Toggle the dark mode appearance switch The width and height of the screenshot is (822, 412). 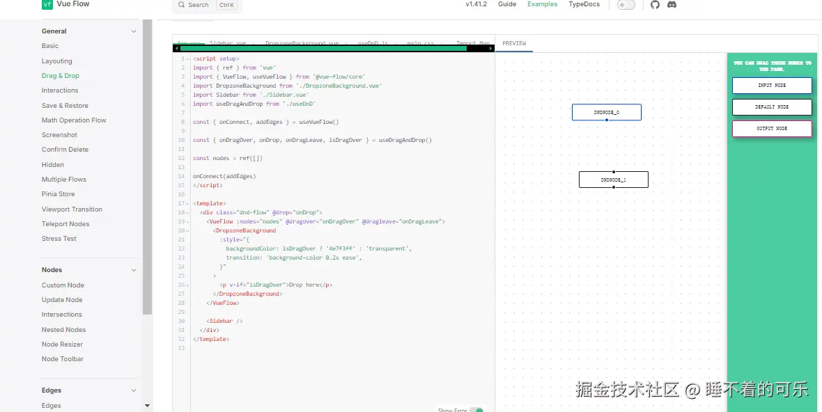coord(626,5)
